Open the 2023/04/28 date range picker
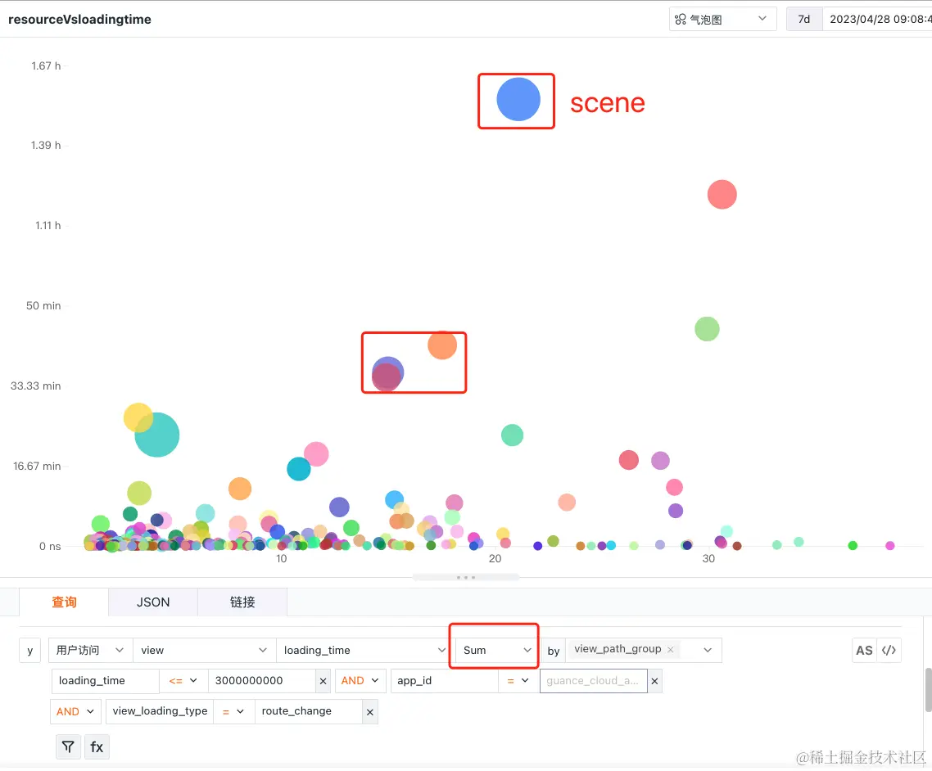Image resolution: width=932 pixels, height=771 pixels. pos(878,19)
